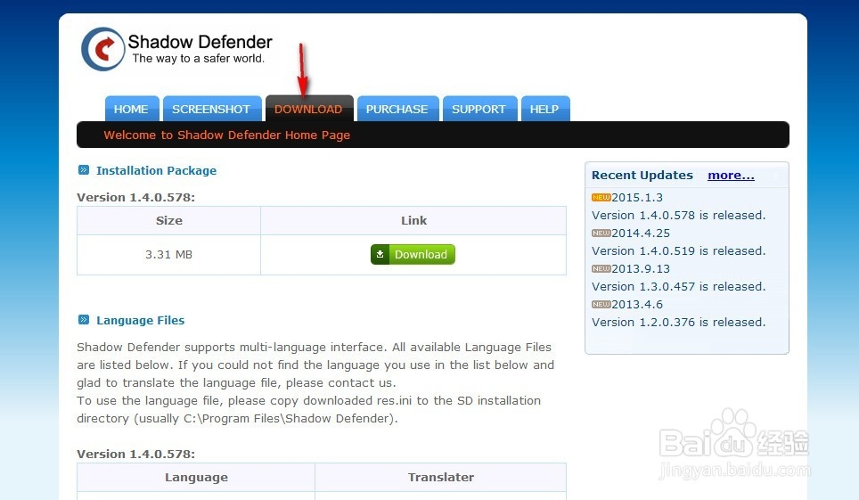The width and height of the screenshot is (859, 500).
Task: Click the Shadow Defender title text
Action: pos(200,42)
